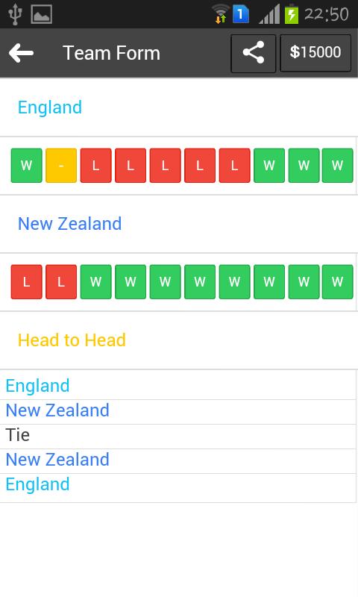The height and width of the screenshot is (597, 358).
Task: Select England's yellow dash tile
Action: (61, 166)
